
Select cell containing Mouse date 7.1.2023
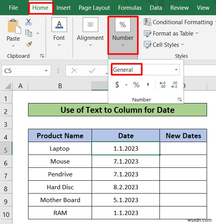click(126, 161)
